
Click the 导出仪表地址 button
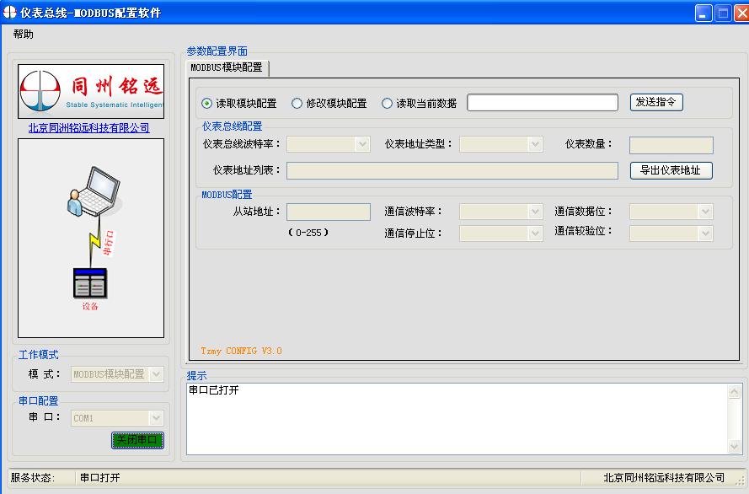click(x=671, y=170)
